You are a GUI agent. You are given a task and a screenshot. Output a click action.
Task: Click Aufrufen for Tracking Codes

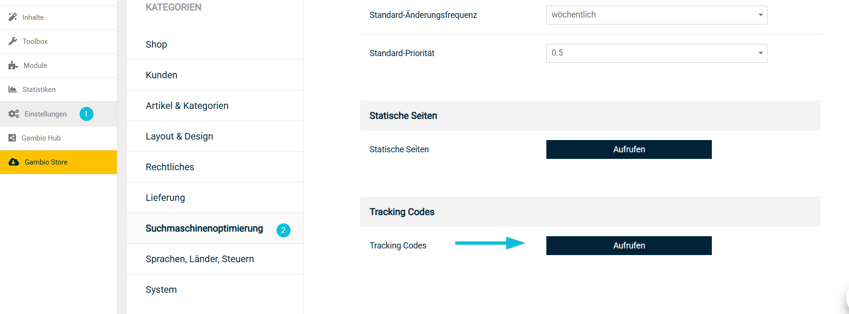(x=628, y=245)
